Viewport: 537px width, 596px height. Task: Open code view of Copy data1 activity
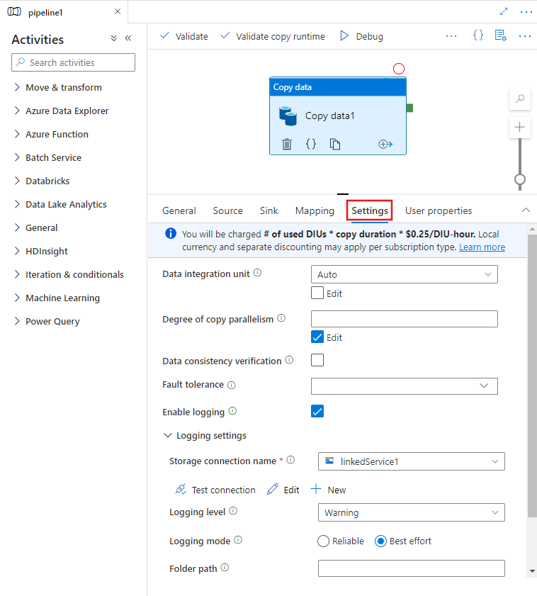click(310, 144)
